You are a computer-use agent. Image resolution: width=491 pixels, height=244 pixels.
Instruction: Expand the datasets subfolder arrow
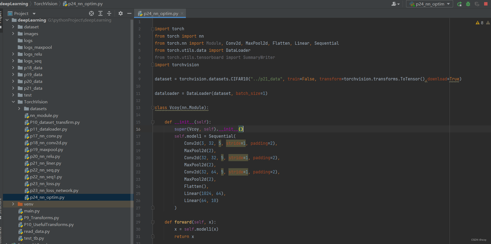(x=19, y=109)
